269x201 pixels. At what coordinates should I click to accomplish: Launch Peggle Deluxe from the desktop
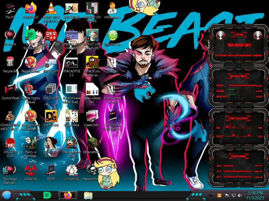[x=30, y=65]
